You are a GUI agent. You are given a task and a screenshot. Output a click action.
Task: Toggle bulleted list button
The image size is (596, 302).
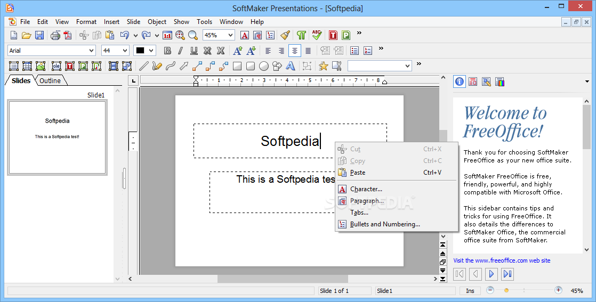click(355, 51)
